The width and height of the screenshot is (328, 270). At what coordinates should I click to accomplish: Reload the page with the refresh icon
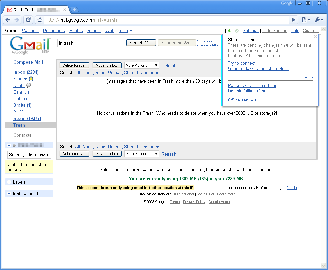coord(28,20)
